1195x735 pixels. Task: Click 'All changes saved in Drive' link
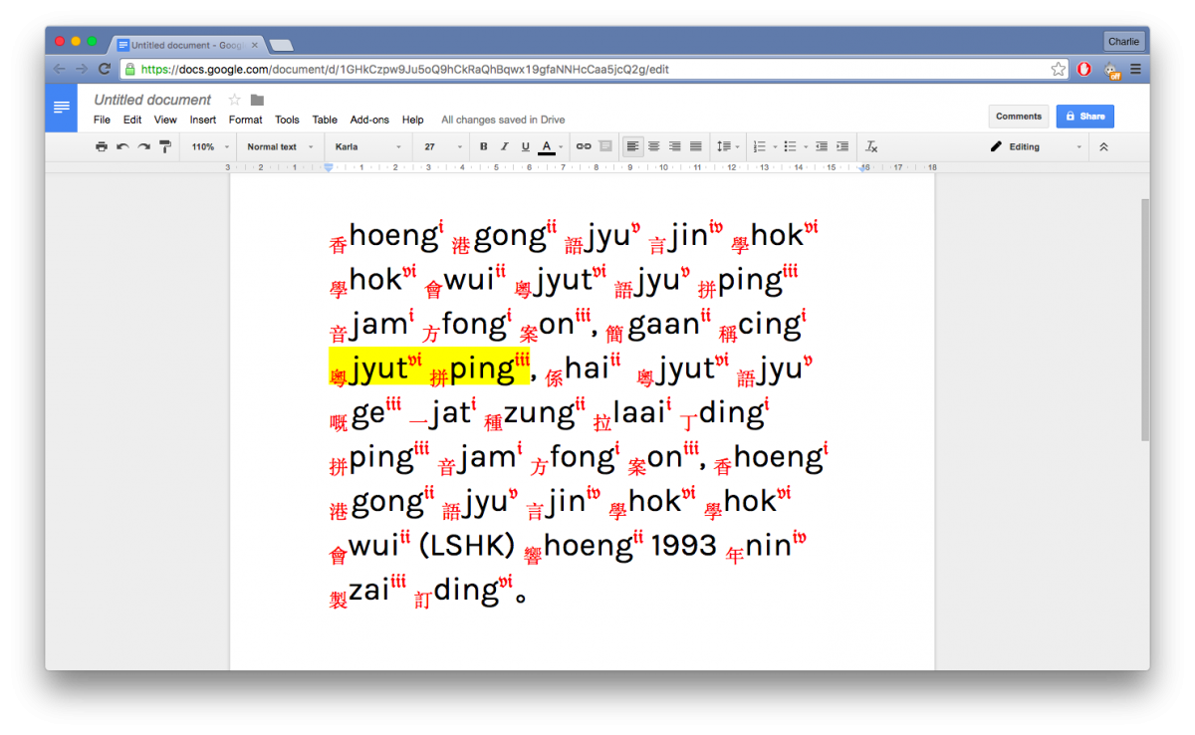click(x=503, y=120)
